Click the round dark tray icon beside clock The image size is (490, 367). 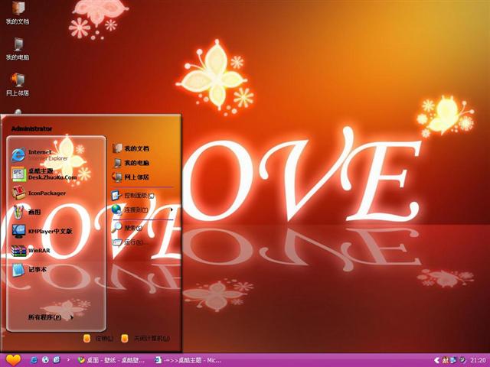click(x=462, y=360)
